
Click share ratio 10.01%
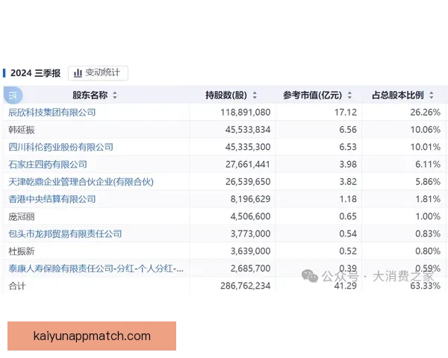pyautogui.click(x=425, y=147)
